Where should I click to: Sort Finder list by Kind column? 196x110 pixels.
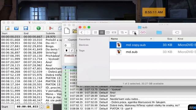point(186,39)
